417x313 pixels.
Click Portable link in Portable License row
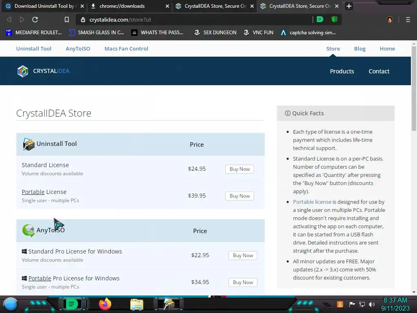pyautogui.click(x=33, y=192)
